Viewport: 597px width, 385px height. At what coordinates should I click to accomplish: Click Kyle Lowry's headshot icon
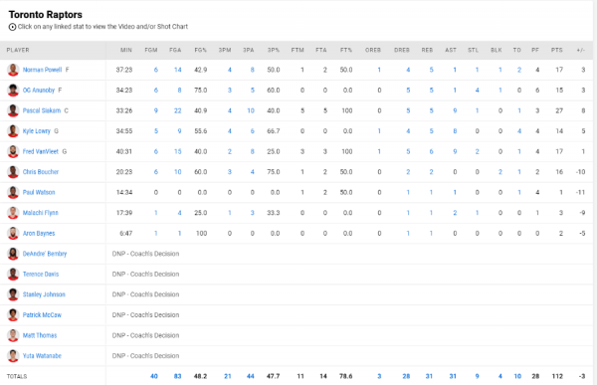(13, 131)
